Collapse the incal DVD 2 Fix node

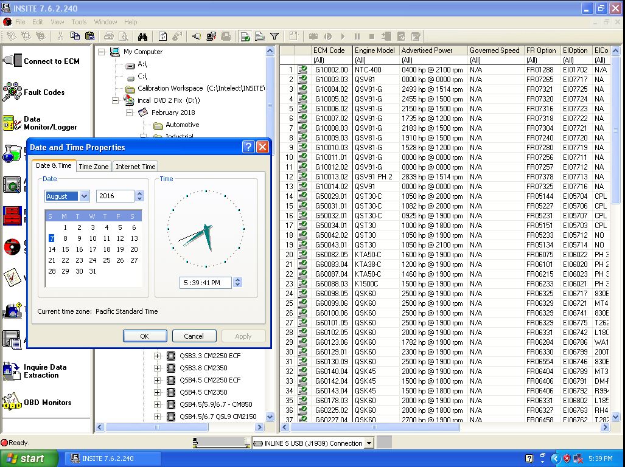pos(115,100)
